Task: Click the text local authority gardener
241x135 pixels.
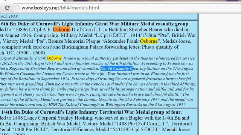Action: click(x=107, y=58)
